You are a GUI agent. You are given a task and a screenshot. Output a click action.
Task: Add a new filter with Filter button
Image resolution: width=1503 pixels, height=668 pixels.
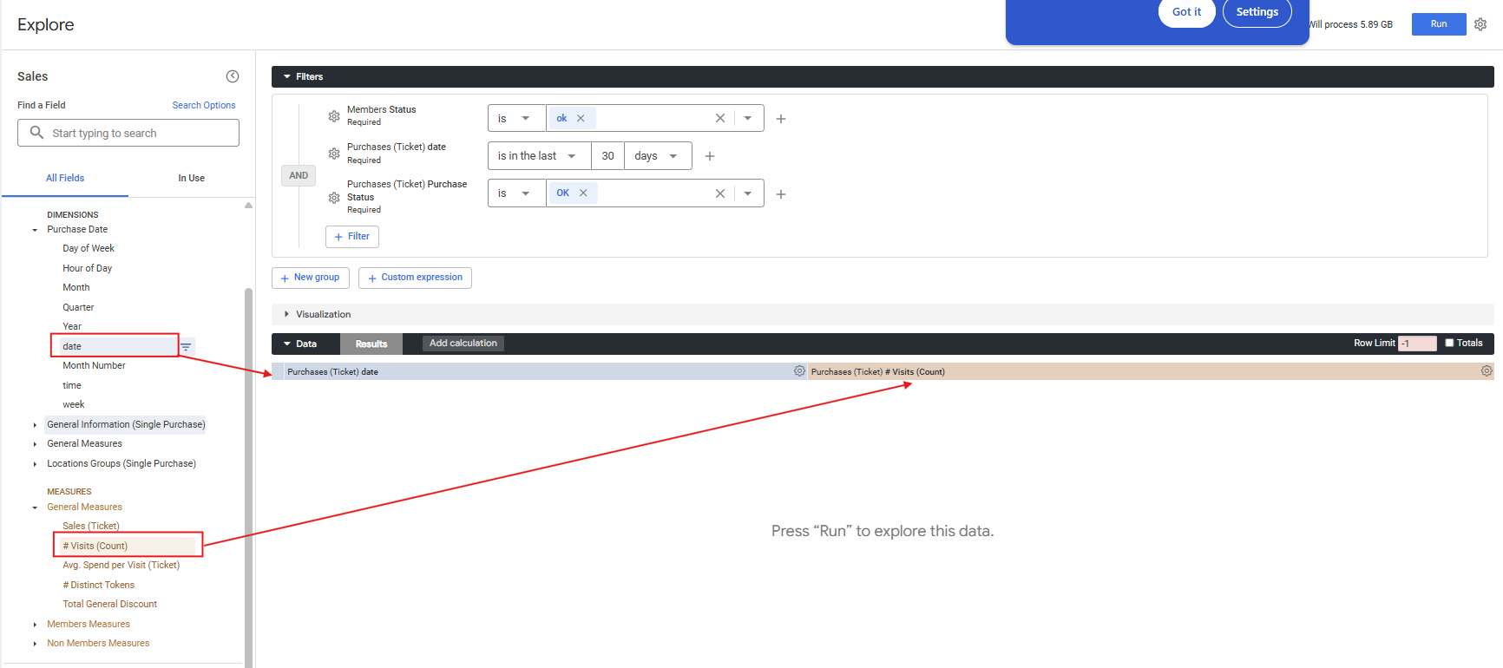352,237
